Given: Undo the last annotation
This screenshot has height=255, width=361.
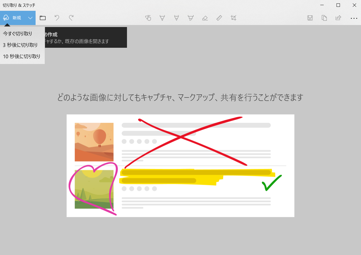Looking at the screenshot, I should pyautogui.click(x=57, y=18).
